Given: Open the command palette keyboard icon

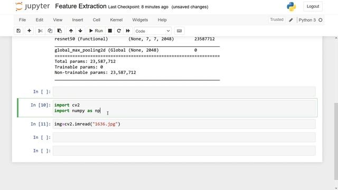Looking at the screenshot, I should (179, 31).
